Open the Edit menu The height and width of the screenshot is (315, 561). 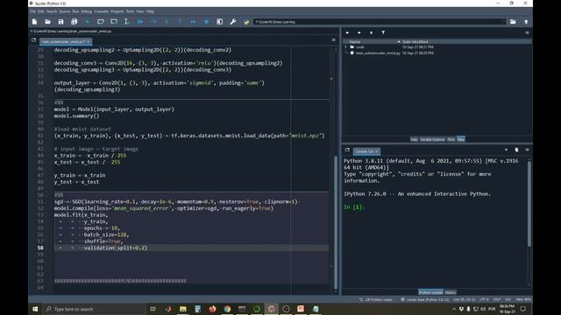click(41, 11)
